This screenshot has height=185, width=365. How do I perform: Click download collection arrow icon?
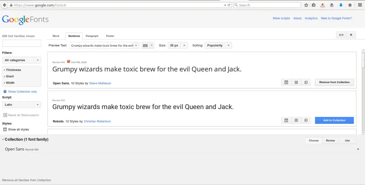(351, 35)
